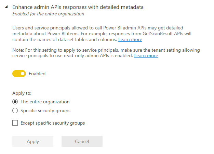Click the Note paragraph about service principals
Screen dimensions: 214x154
coord(103,50)
